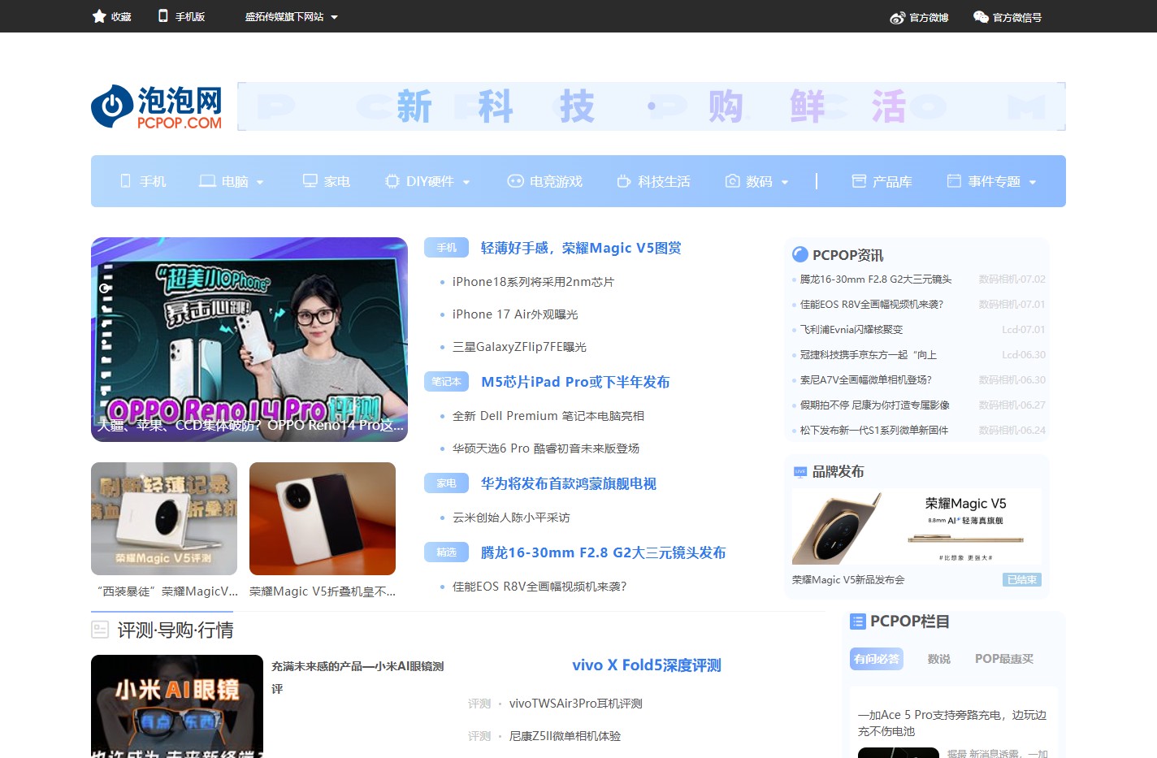This screenshot has width=1157, height=758.
Task: Expand the DIY硬件 menu arrow
Action: click(466, 182)
